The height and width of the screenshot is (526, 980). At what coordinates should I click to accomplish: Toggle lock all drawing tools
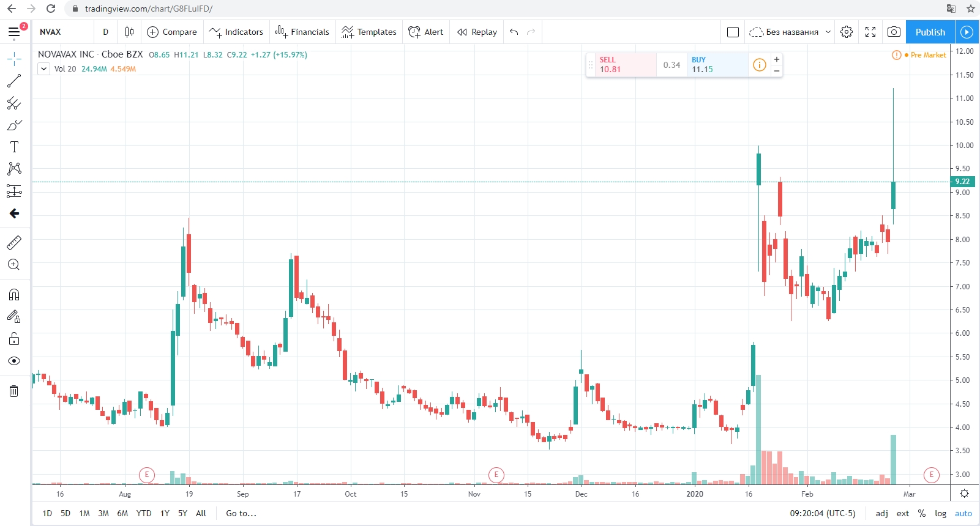pos(14,339)
